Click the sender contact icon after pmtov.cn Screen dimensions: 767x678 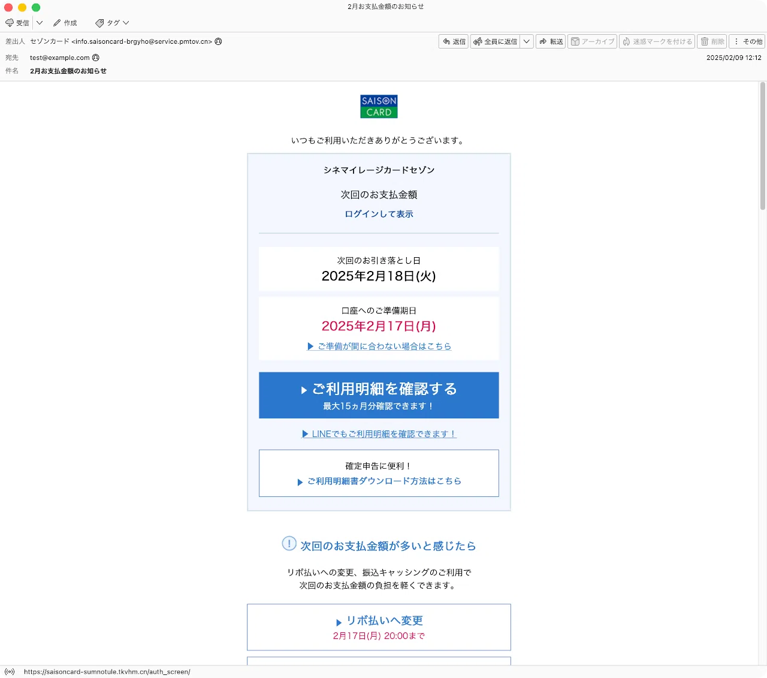pyautogui.click(x=218, y=41)
